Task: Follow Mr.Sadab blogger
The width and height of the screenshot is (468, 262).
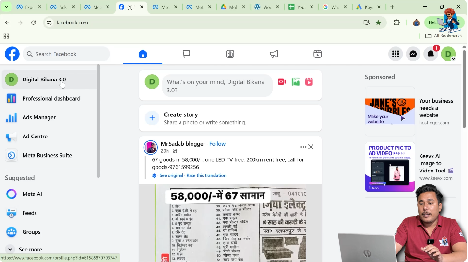Action: (x=217, y=144)
